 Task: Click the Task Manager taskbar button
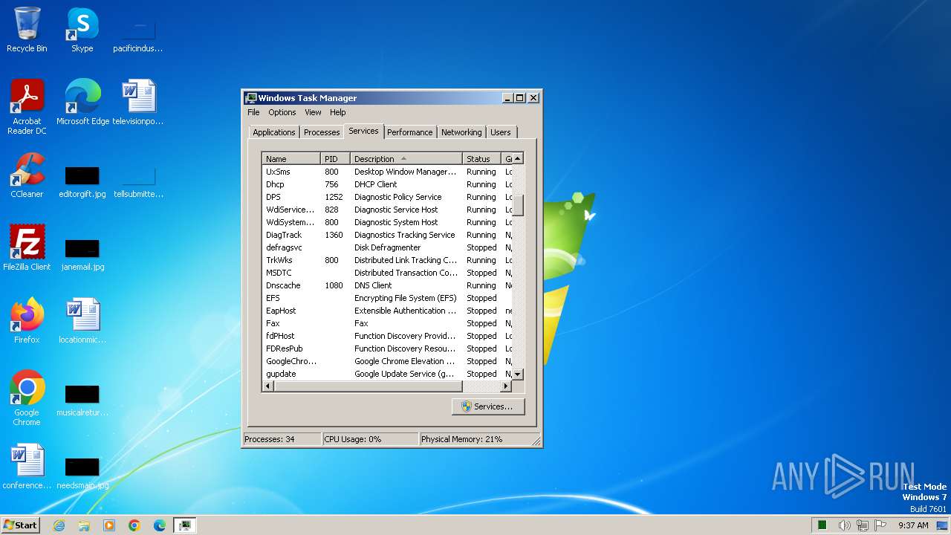pyautogui.click(x=185, y=525)
